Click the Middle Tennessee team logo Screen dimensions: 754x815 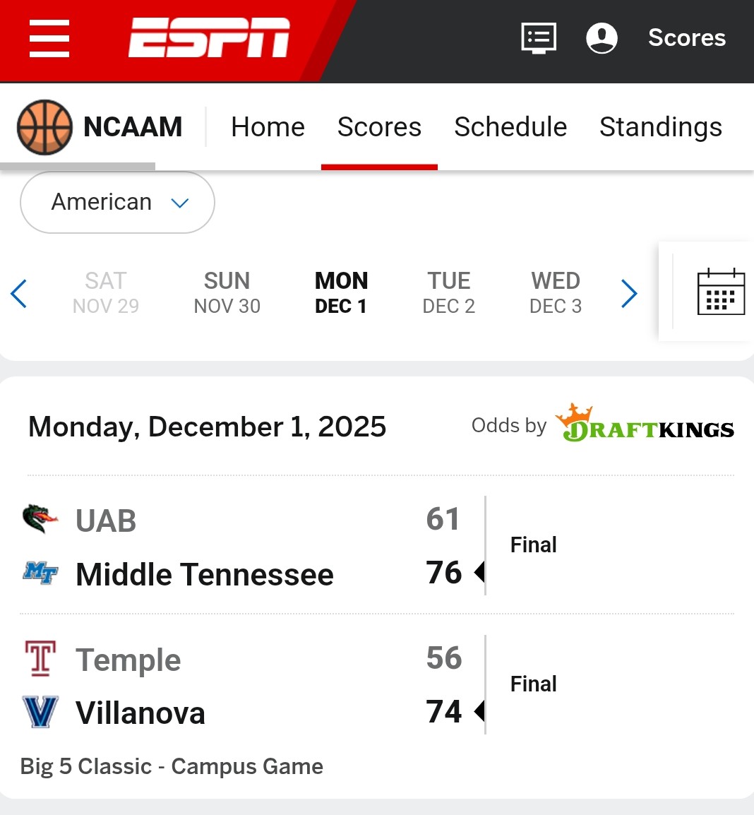tap(40, 573)
